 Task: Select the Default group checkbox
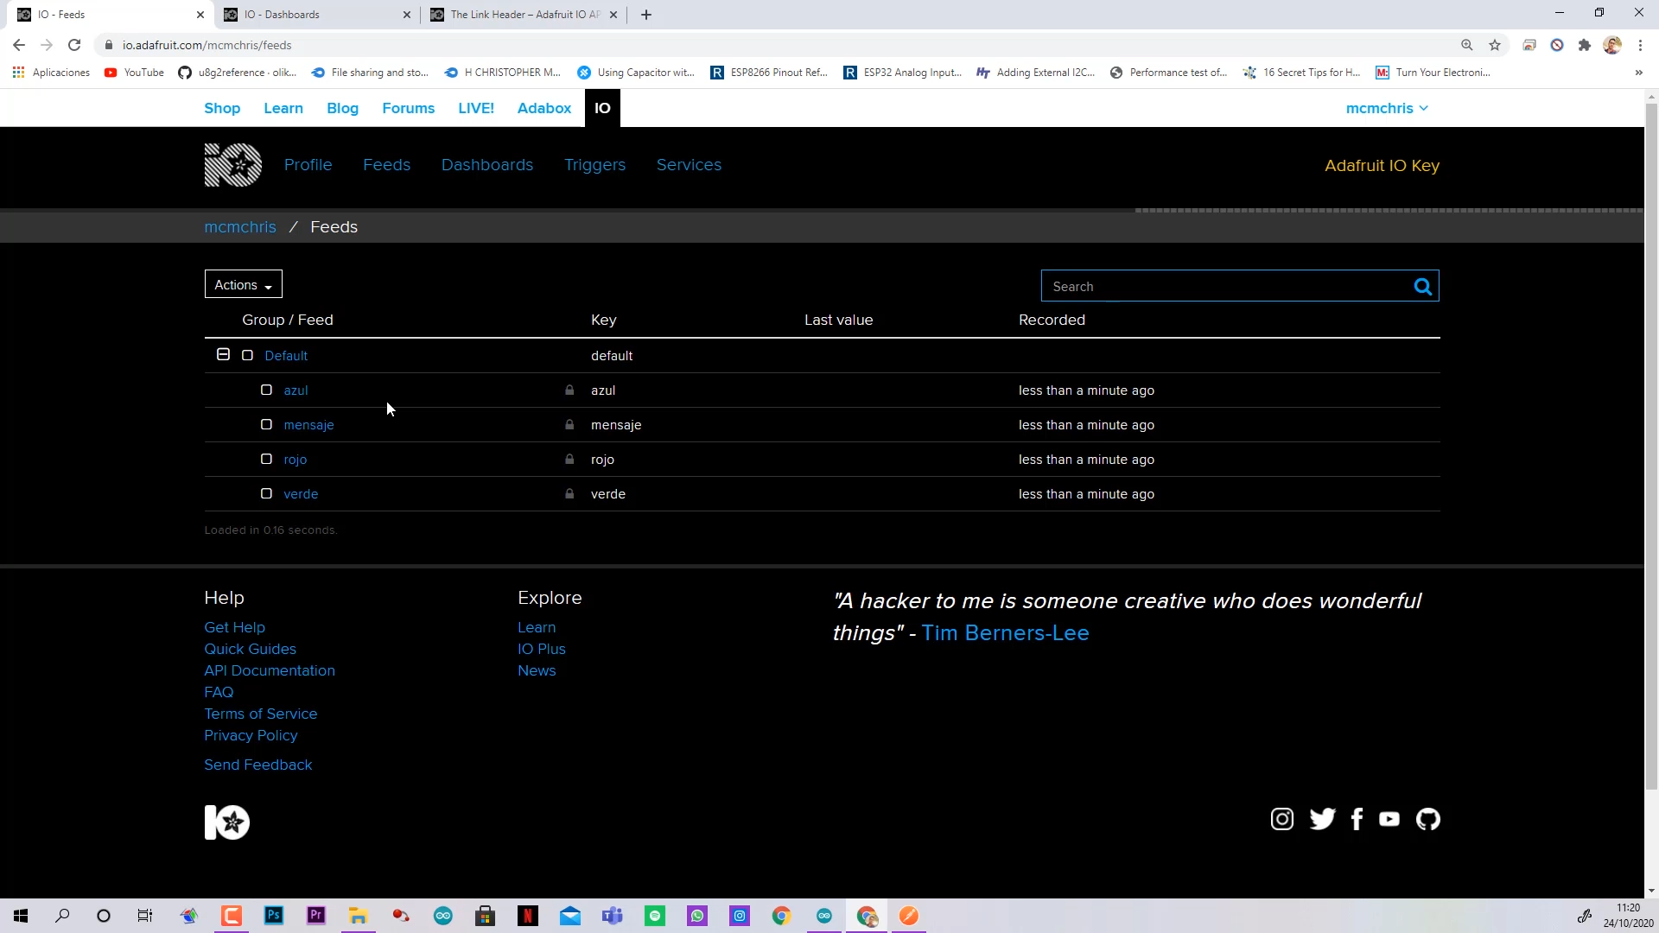click(248, 355)
